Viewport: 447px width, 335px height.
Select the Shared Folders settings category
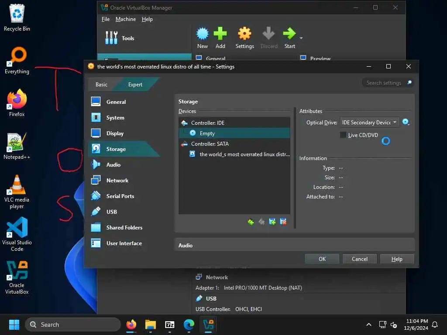(x=124, y=227)
